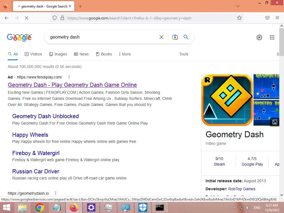Image resolution: width=284 pixels, height=213 pixels.
Task: Open RobTop Games developer link
Action: [242, 189]
